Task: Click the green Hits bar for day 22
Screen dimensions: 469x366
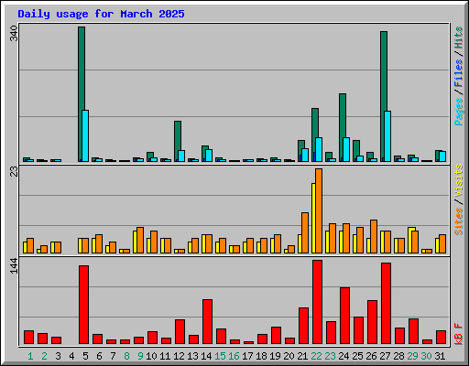Action: pos(315,135)
